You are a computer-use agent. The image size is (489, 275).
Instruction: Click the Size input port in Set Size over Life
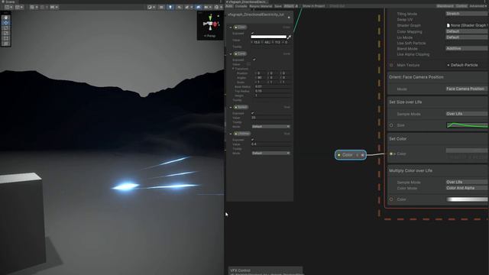click(391, 125)
